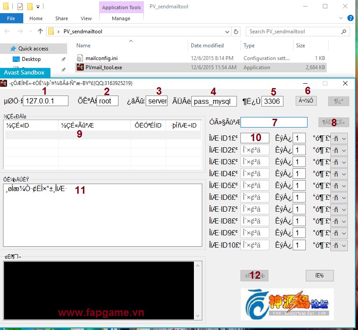The width and height of the screenshot is (358, 330).
Task: Click the Properties quick access toolbar icon
Action: (x=20, y=7)
